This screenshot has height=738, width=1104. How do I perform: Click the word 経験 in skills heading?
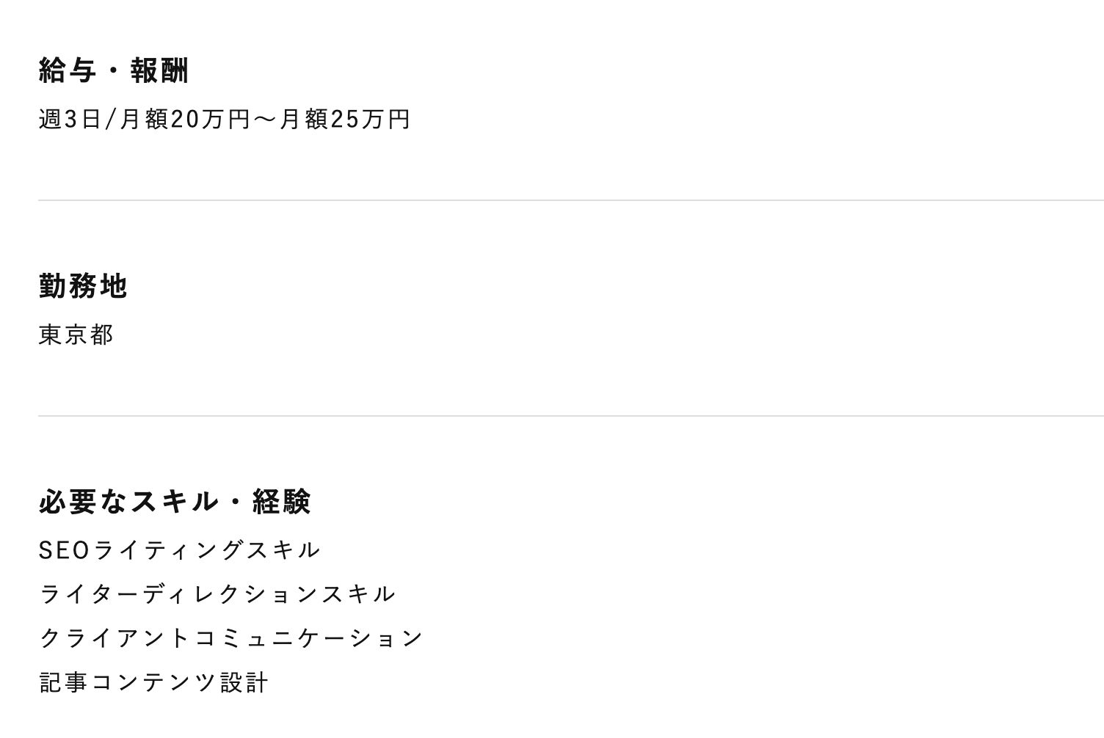tap(282, 502)
